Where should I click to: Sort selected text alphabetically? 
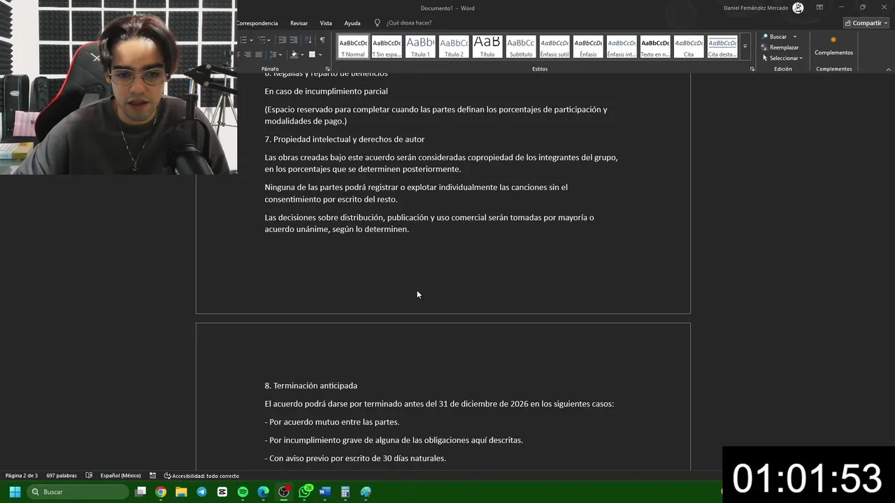click(x=308, y=40)
